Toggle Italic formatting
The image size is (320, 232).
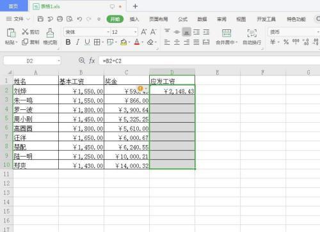77,42
